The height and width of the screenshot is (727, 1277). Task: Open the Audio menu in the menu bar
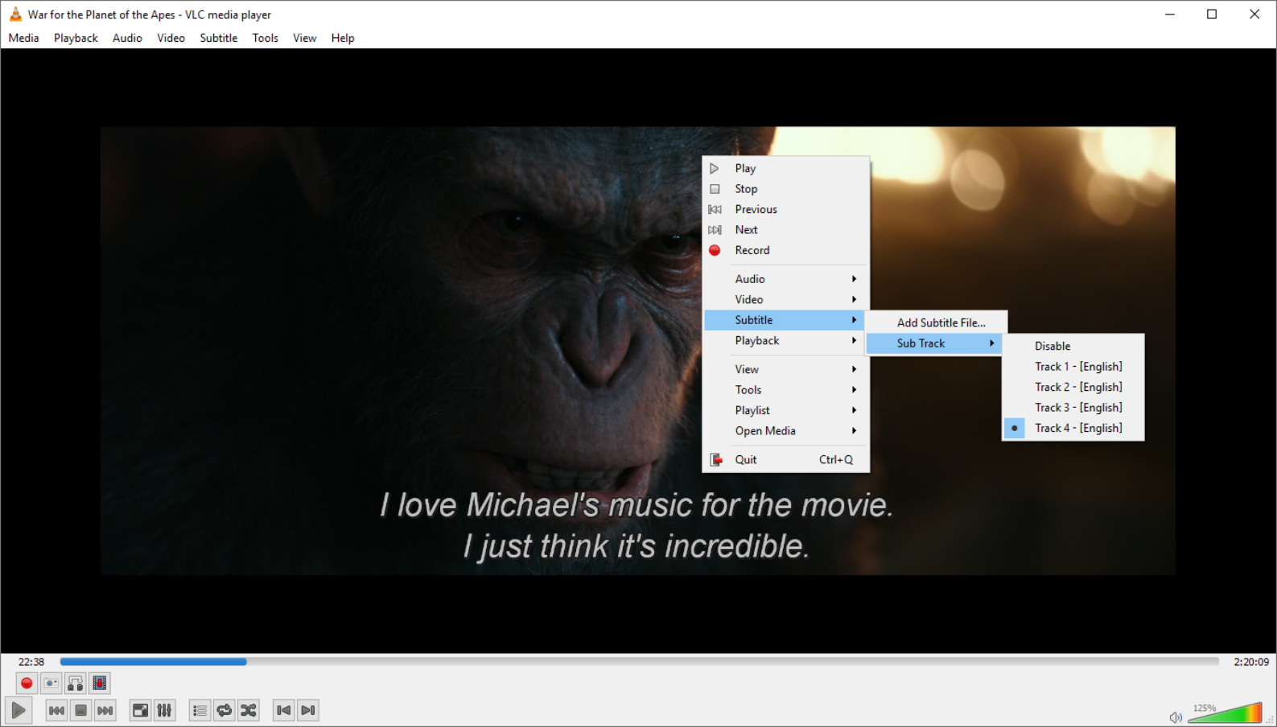pyautogui.click(x=127, y=38)
